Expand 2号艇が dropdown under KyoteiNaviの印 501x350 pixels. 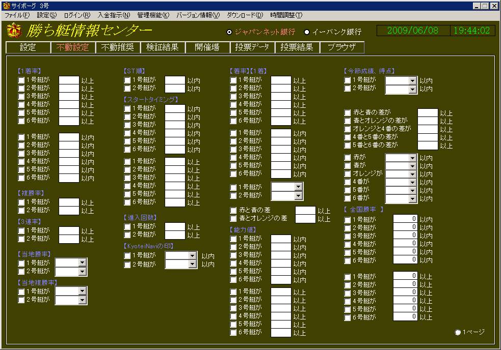click(x=192, y=264)
